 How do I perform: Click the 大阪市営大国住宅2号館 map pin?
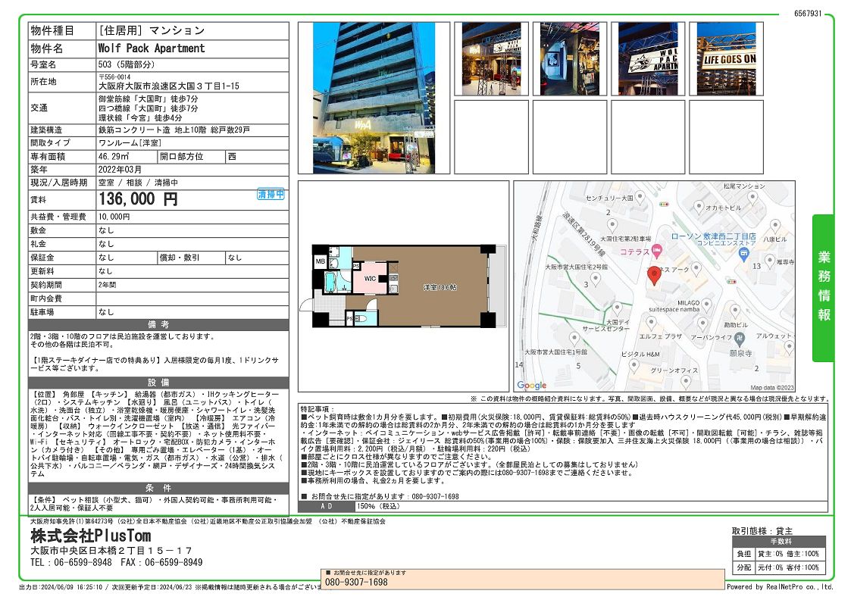pyautogui.click(x=596, y=280)
